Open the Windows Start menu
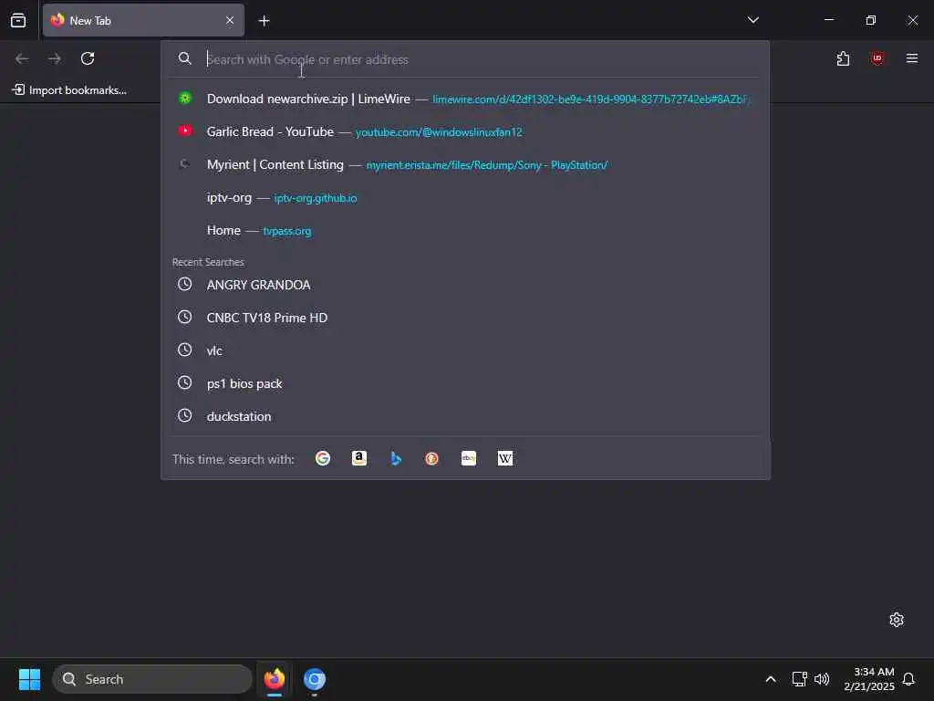The height and width of the screenshot is (701, 934). click(29, 679)
